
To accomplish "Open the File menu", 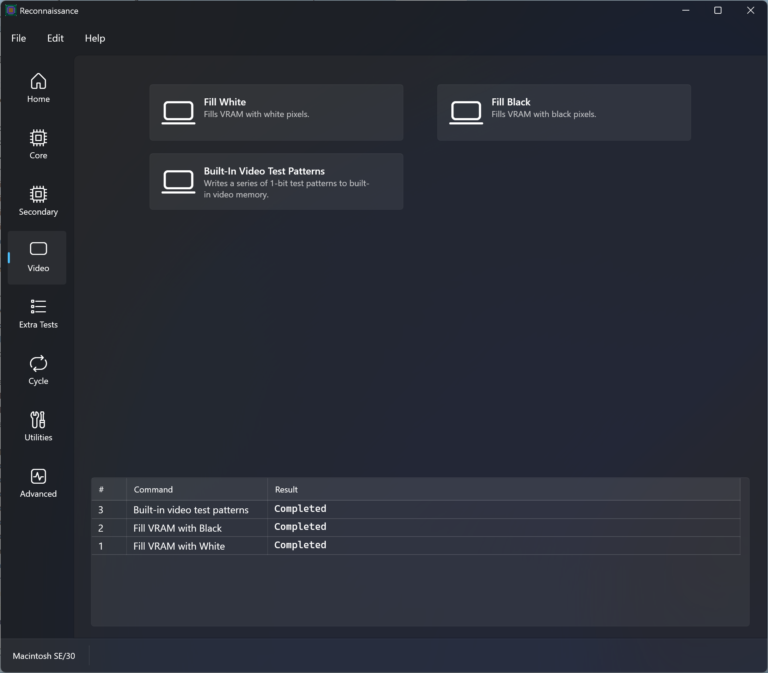I will click(18, 38).
